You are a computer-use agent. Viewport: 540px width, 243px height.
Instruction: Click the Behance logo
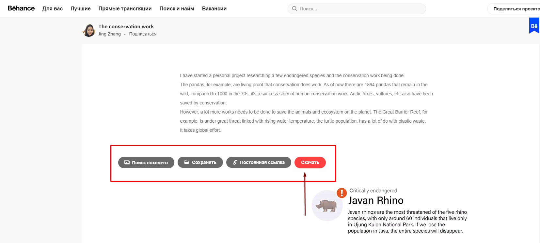(21, 8)
